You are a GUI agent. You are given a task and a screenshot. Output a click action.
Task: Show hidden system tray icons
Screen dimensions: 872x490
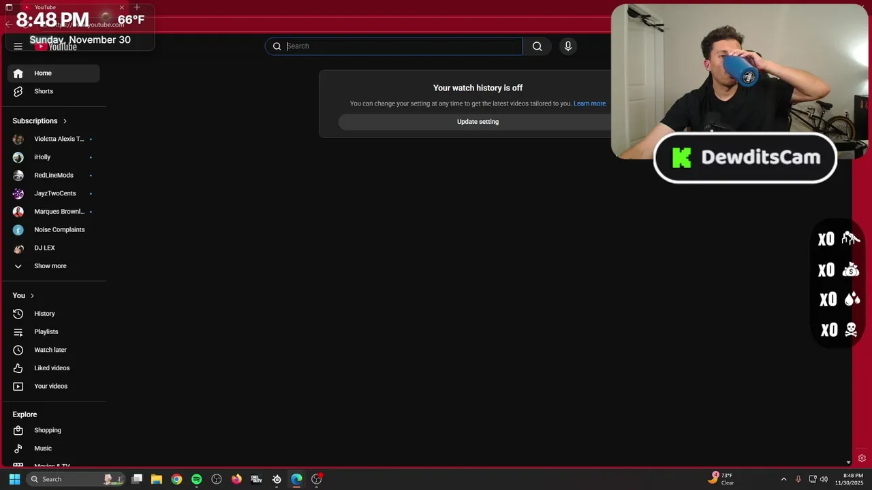[783, 479]
